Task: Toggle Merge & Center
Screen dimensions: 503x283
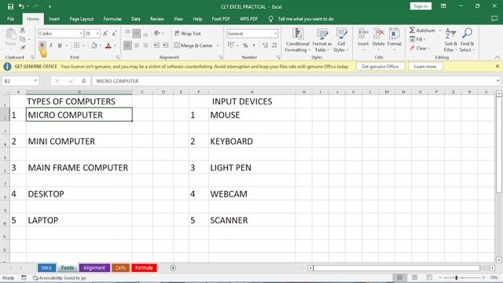Action: pyautogui.click(x=193, y=46)
